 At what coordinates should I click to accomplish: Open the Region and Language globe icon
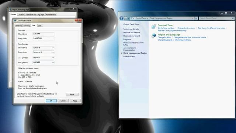point(154,36)
